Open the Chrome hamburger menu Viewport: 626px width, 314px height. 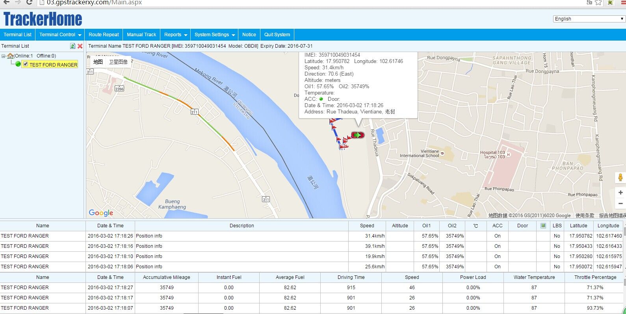(x=623, y=2)
